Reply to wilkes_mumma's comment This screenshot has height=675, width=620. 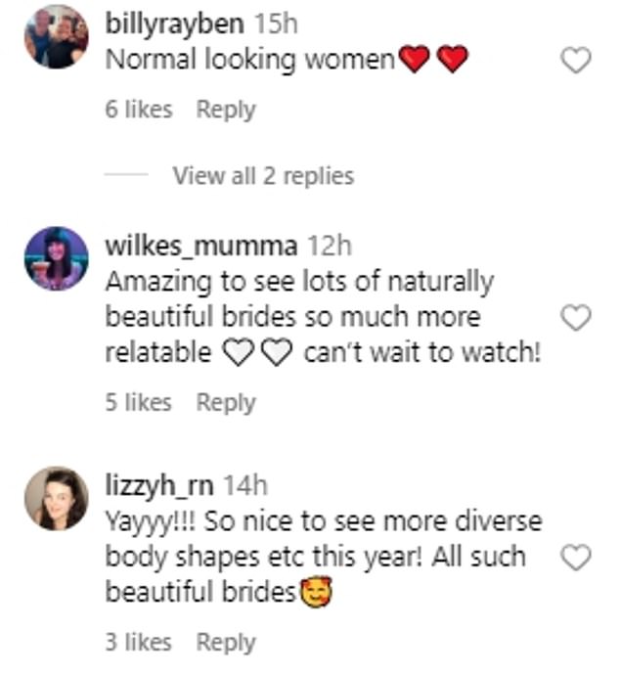pos(225,402)
